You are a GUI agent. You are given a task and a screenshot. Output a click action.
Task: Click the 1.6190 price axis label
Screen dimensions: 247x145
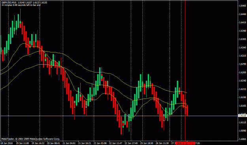[243, 97]
